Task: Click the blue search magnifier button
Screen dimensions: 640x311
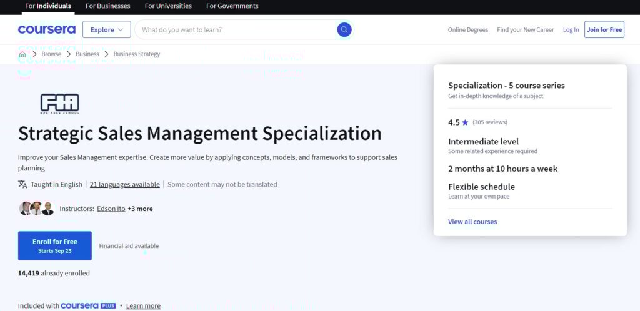Action: pyautogui.click(x=344, y=29)
